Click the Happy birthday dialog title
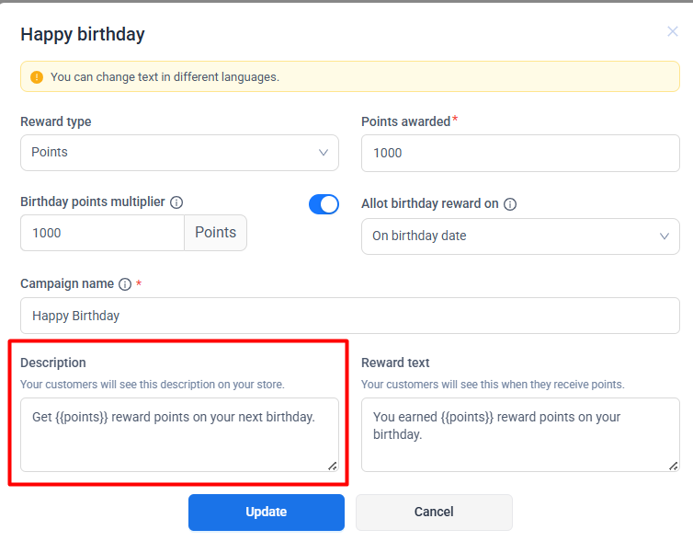The height and width of the screenshot is (553, 693). [x=83, y=35]
